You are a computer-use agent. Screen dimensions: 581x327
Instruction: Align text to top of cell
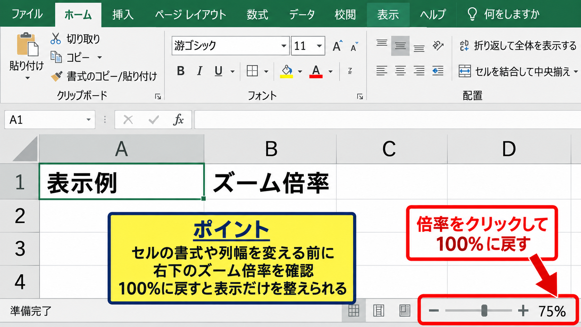(382, 43)
